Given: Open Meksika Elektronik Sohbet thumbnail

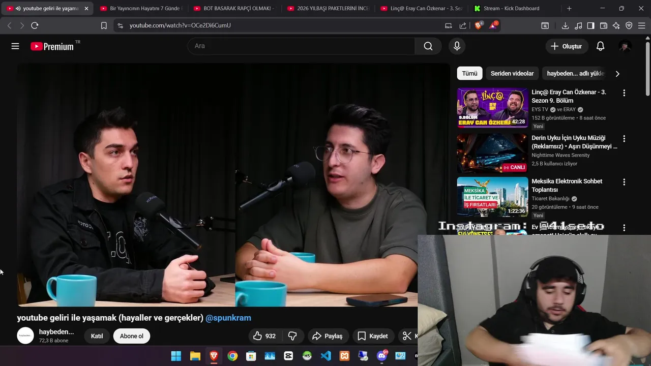Looking at the screenshot, I should 492,197.
